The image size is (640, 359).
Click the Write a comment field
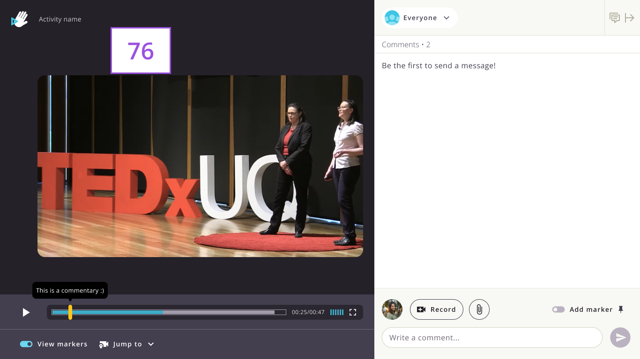pyautogui.click(x=492, y=337)
